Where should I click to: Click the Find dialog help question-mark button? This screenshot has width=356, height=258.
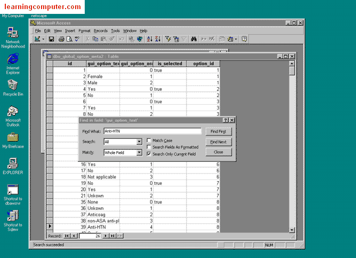point(225,120)
